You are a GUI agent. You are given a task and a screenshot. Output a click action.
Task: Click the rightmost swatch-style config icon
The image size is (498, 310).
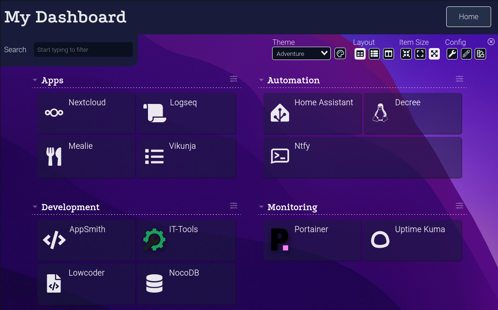pyautogui.click(x=481, y=54)
